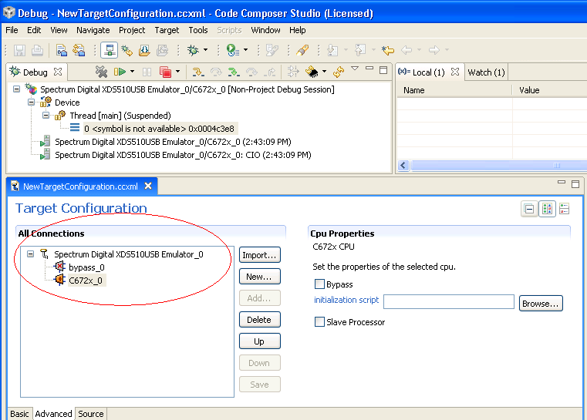This screenshot has height=420, width=587.
Task: Select bypass_0 in All Connections tree
Action: (x=86, y=267)
